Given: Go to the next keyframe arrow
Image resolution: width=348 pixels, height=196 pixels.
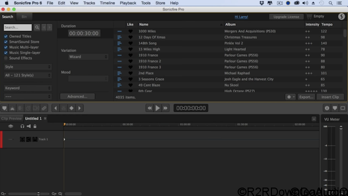Looking at the screenshot, I should (80, 108).
